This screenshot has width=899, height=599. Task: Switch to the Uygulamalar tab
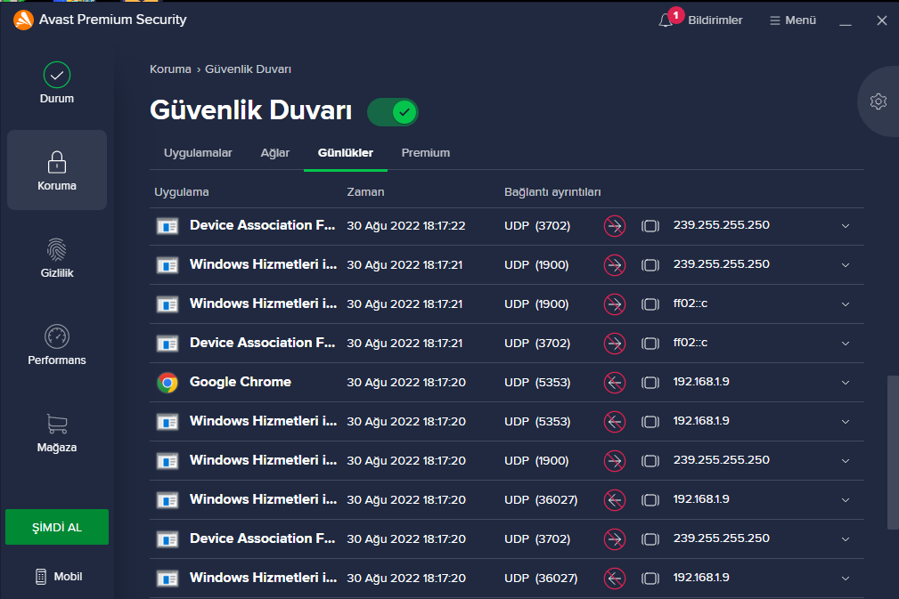point(198,153)
